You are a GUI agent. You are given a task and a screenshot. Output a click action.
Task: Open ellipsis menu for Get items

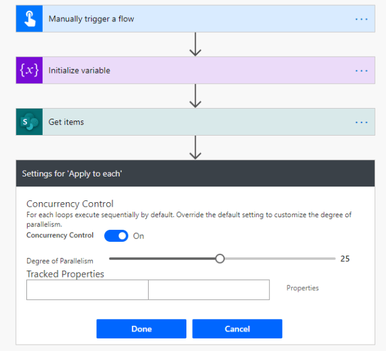361,122
